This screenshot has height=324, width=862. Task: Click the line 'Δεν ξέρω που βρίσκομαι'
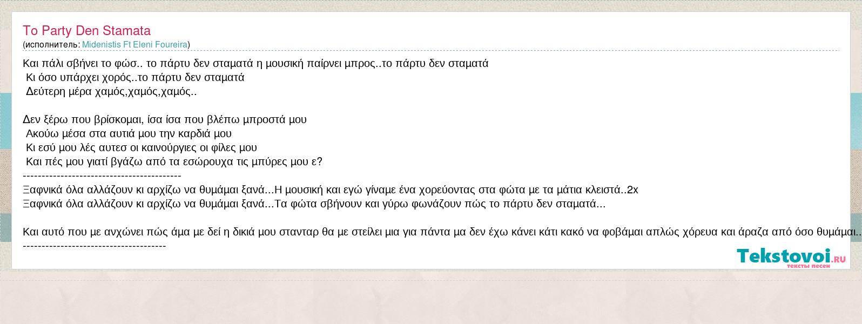[165, 119]
